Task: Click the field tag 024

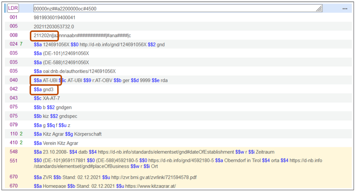Action: click(14, 44)
